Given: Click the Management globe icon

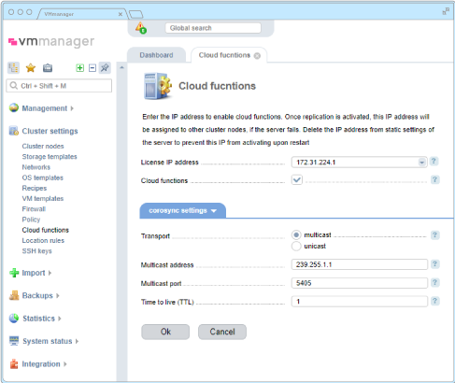Looking at the screenshot, I should (x=14, y=107).
